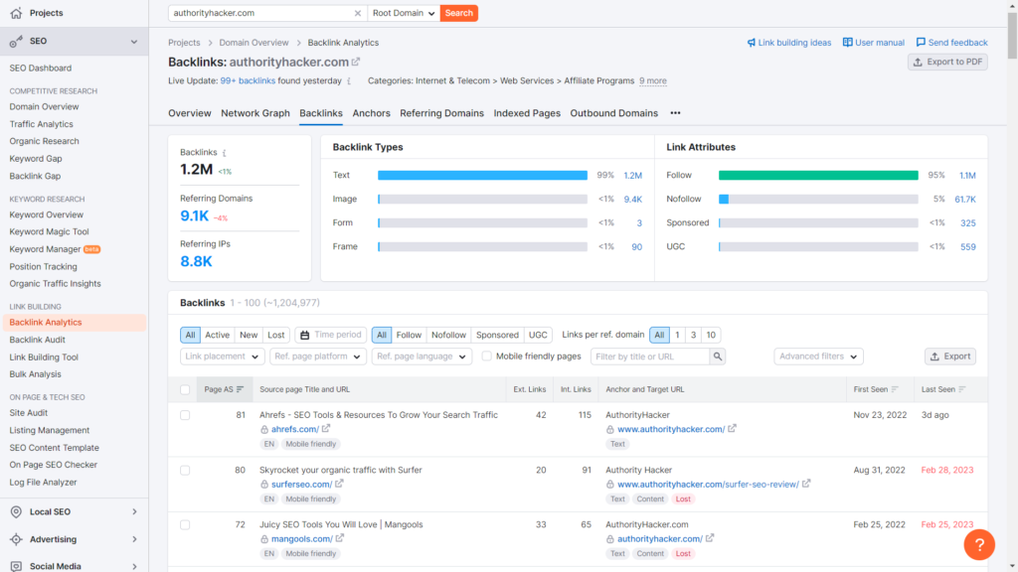Switch to the Referring Domains tab
The image size is (1018, 572).
click(x=441, y=113)
